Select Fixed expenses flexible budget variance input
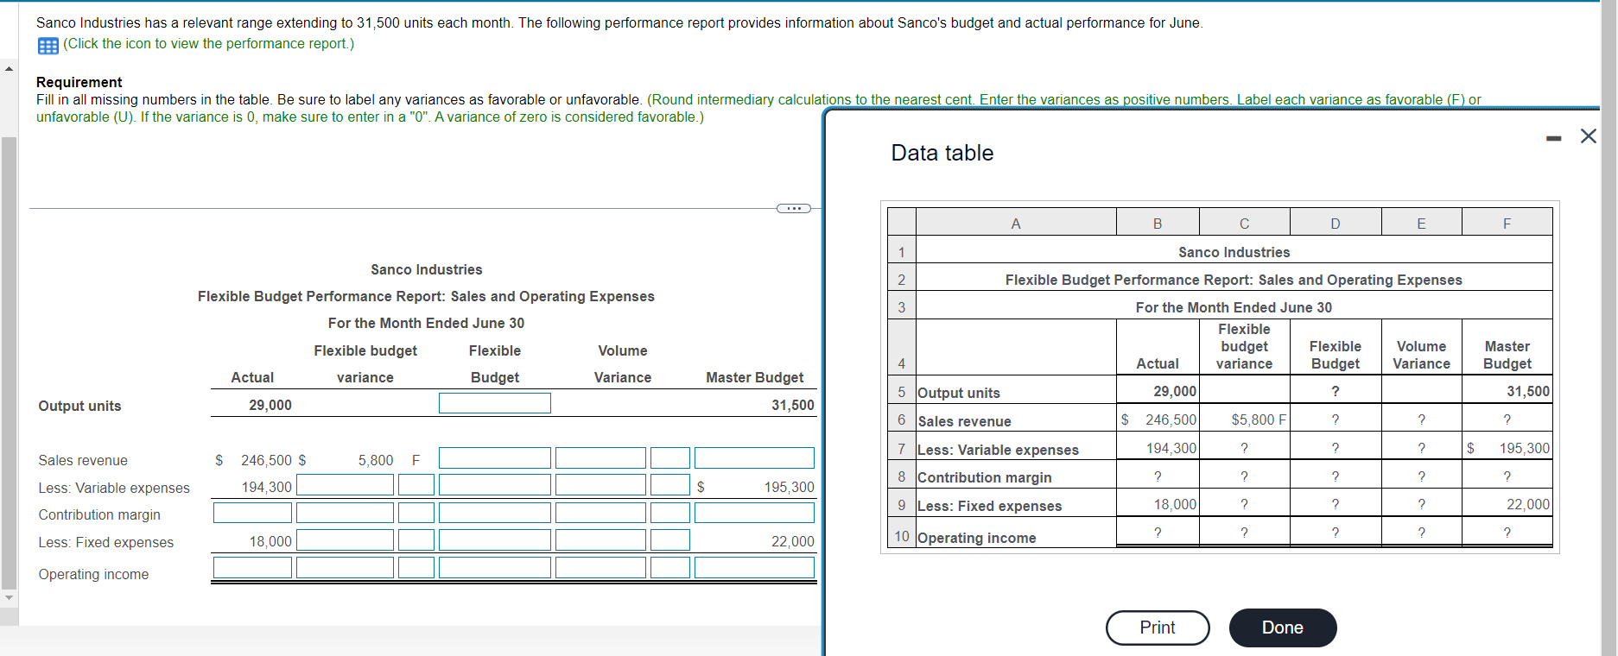 click(345, 539)
